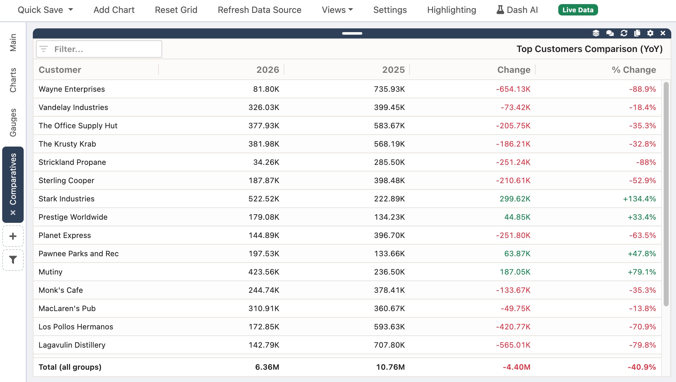Open the comments icon in panel header
Image resolution: width=676 pixels, height=382 pixels.
coord(610,33)
